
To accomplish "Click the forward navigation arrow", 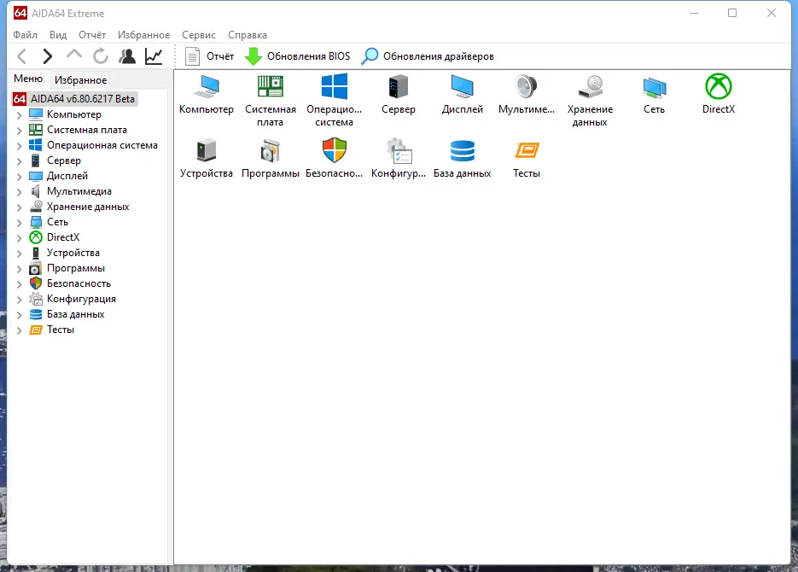I will 47,56.
